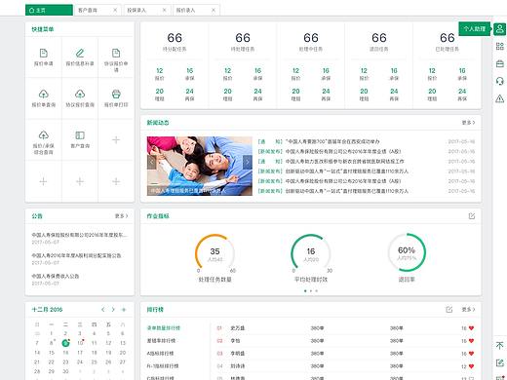Open the 报价信息补录 pencil icon
Screen dimensions: 507x380
(80, 53)
